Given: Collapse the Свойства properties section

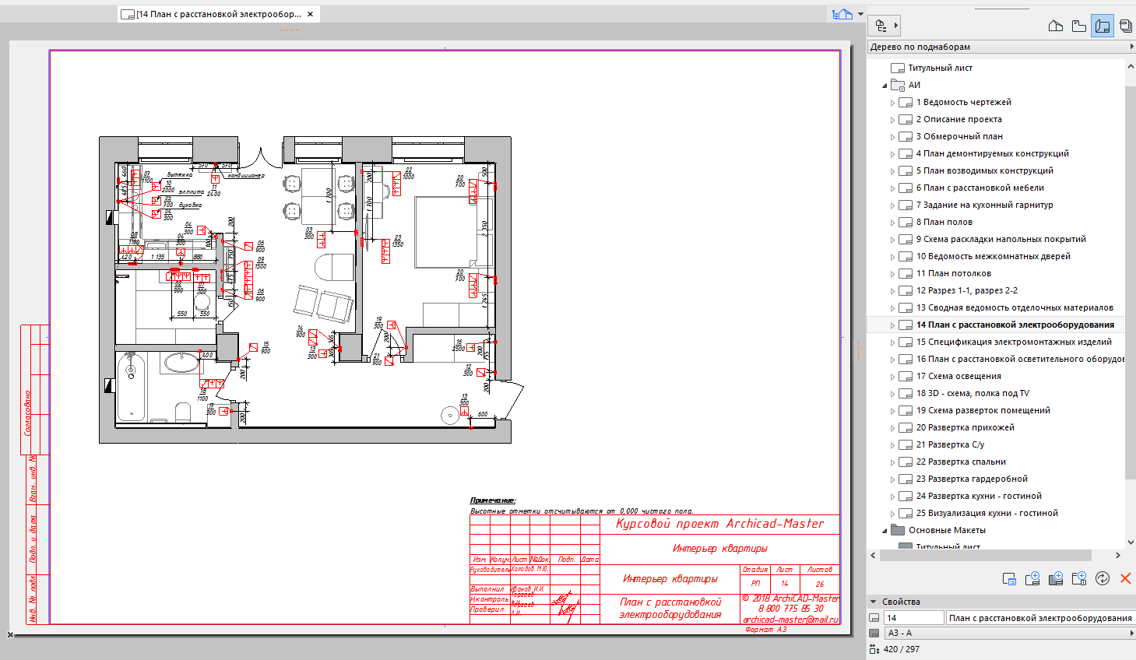Looking at the screenshot, I should [873, 602].
